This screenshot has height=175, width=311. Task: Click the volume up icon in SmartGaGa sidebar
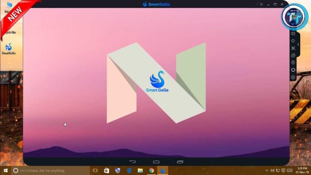[x=293, y=33]
